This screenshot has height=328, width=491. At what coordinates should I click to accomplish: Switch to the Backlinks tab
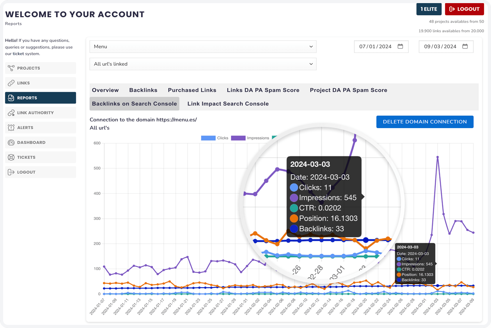[x=143, y=90]
